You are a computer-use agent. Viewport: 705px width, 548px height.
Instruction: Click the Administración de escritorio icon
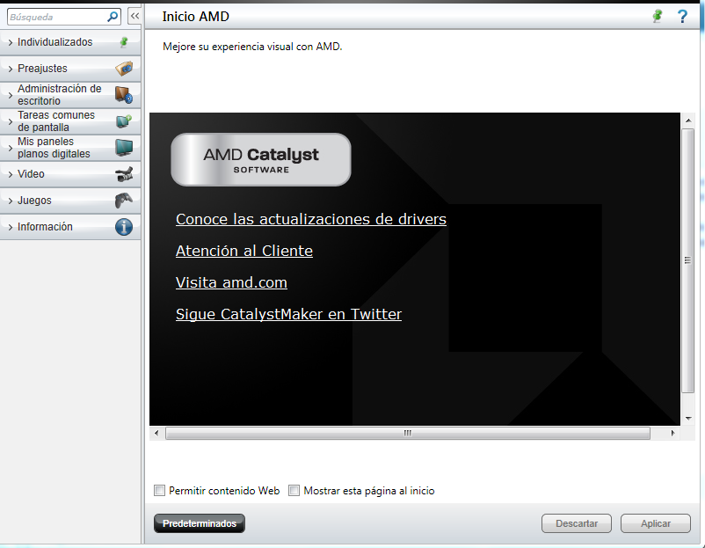[x=124, y=95]
